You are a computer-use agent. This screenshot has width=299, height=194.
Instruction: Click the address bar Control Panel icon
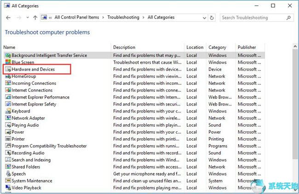[x=44, y=18]
